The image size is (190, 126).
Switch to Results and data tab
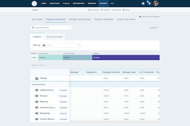coord(54,37)
